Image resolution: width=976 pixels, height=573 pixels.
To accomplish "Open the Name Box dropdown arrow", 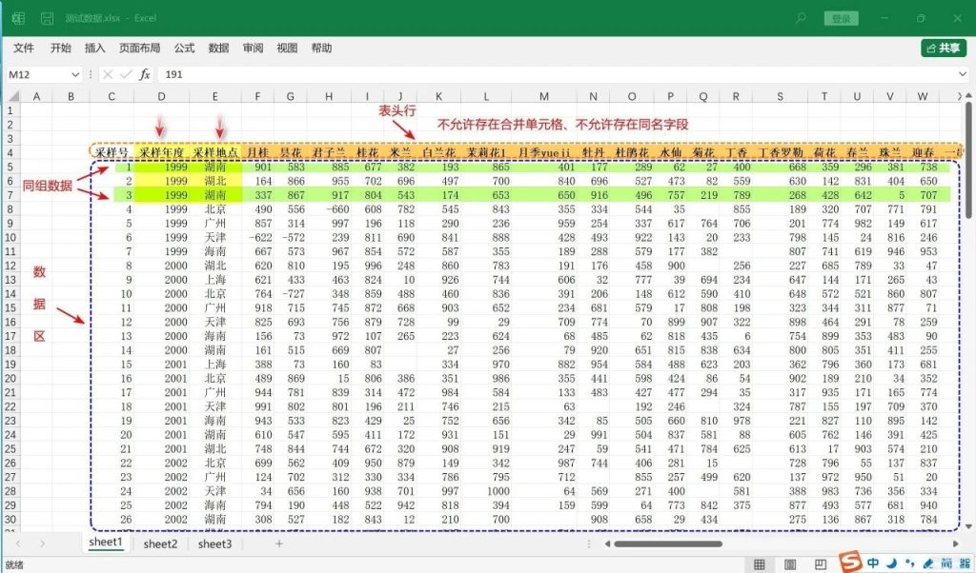I will [76, 74].
